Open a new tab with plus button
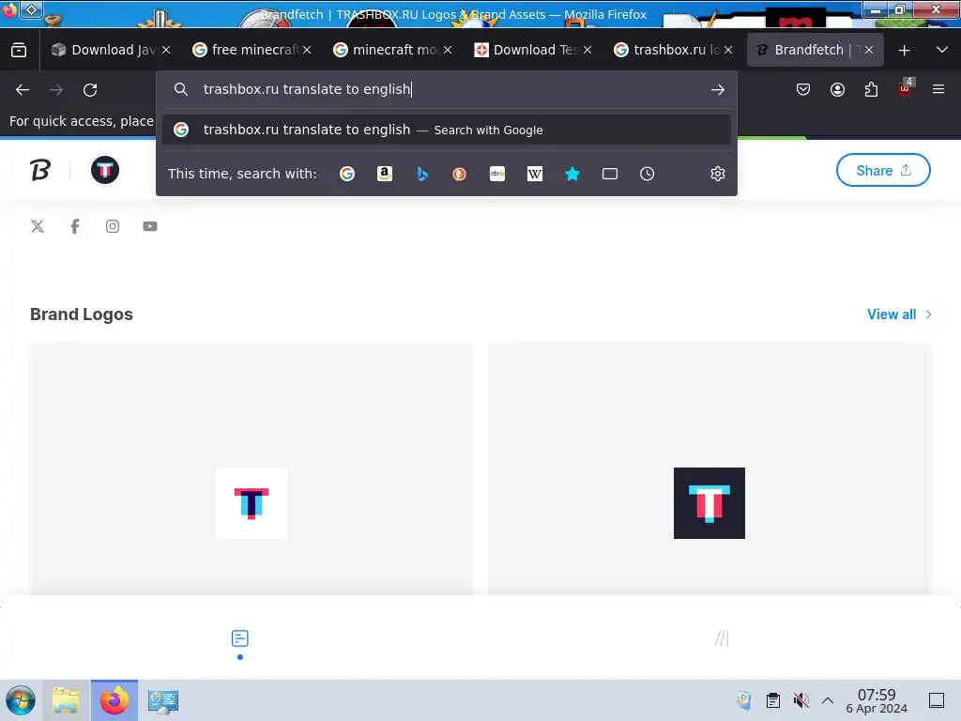This screenshot has height=721, width=961. point(904,51)
